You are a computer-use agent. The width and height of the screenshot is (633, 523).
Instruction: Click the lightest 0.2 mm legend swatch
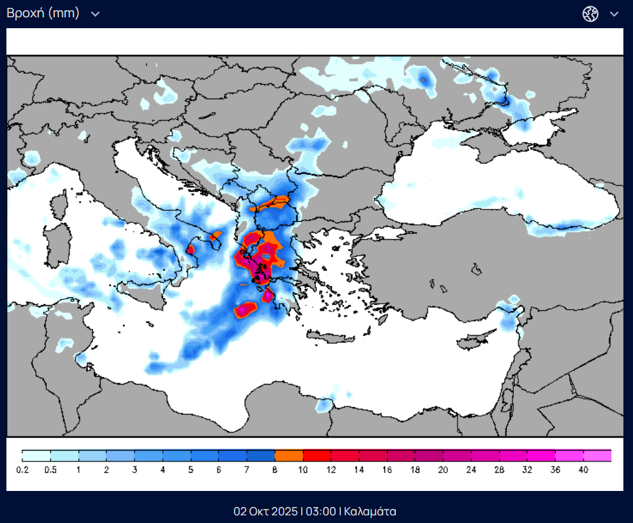tap(36, 456)
